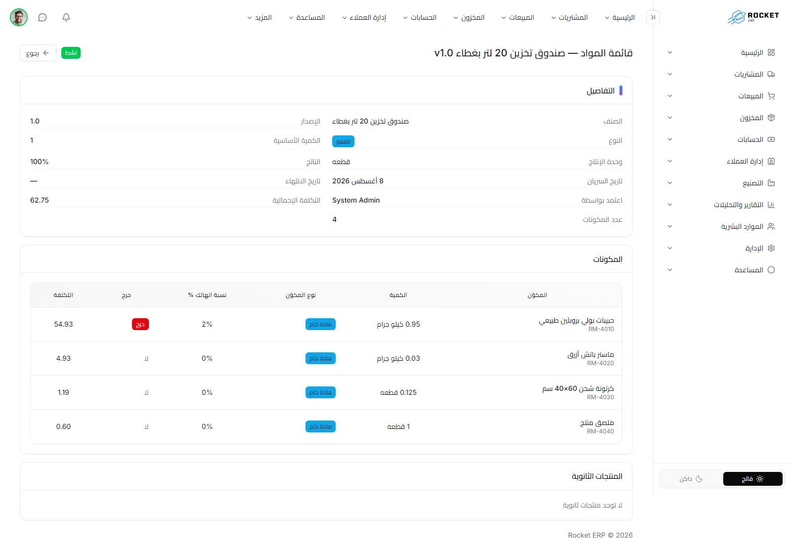Click the تصنيع type badge

coord(343,141)
